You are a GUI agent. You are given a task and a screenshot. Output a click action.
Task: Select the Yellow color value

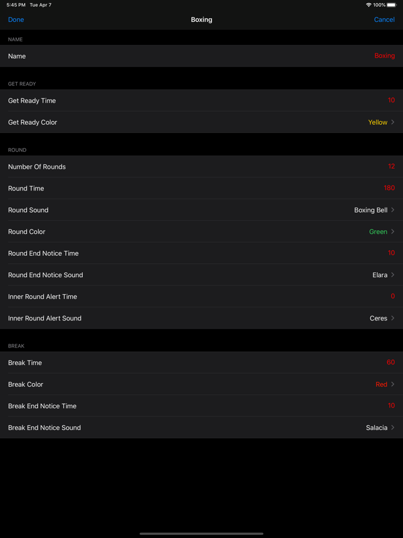378,122
